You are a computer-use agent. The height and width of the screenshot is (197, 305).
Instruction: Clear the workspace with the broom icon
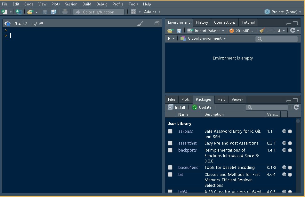(261, 30)
